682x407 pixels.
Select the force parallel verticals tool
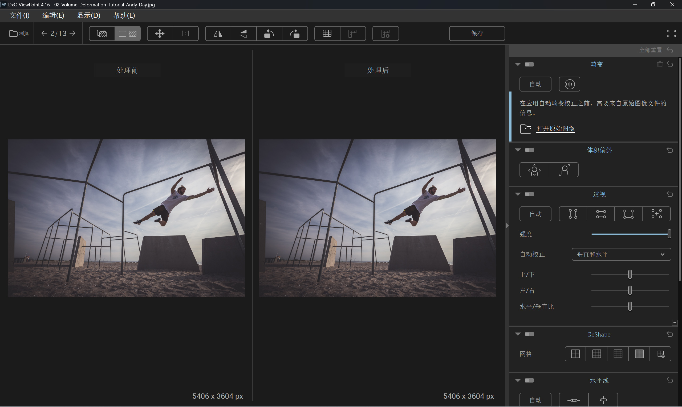pos(573,214)
